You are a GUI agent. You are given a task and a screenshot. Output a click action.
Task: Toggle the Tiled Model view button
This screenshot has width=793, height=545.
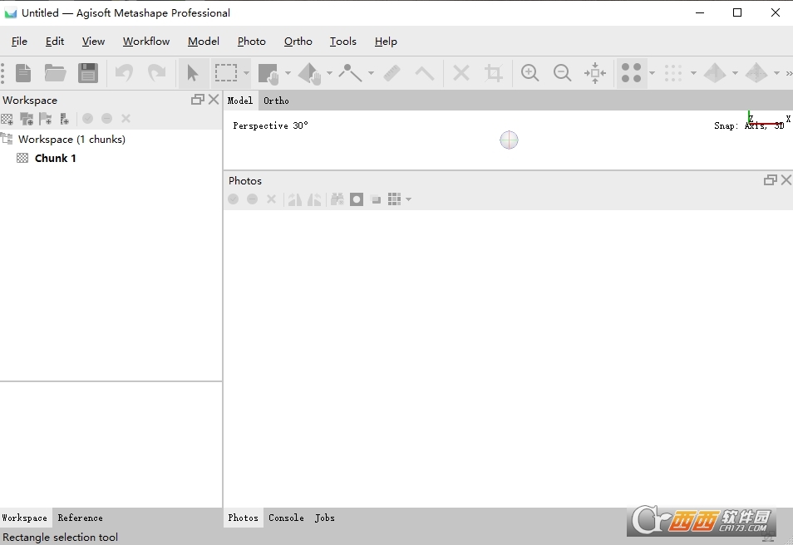tap(756, 73)
